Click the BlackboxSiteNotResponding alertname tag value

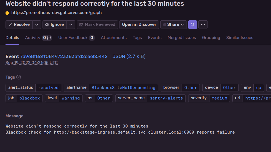(123, 88)
